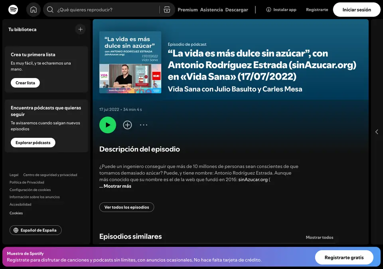Open Centro de seguridad y privacidad
Viewport: 383px width, 269px height.
pyautogui.click(x=50, y=175)
